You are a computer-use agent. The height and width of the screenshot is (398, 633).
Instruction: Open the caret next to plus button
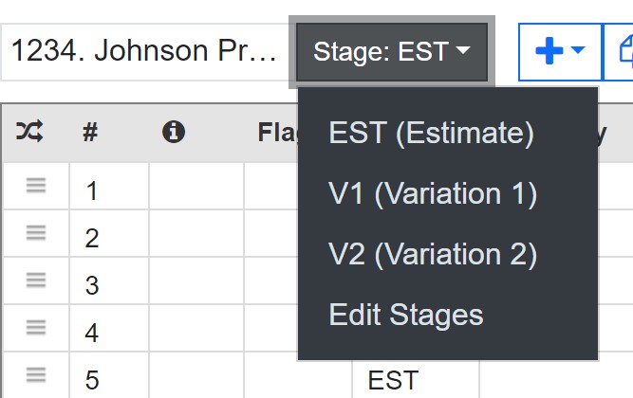tap(578, 49)
